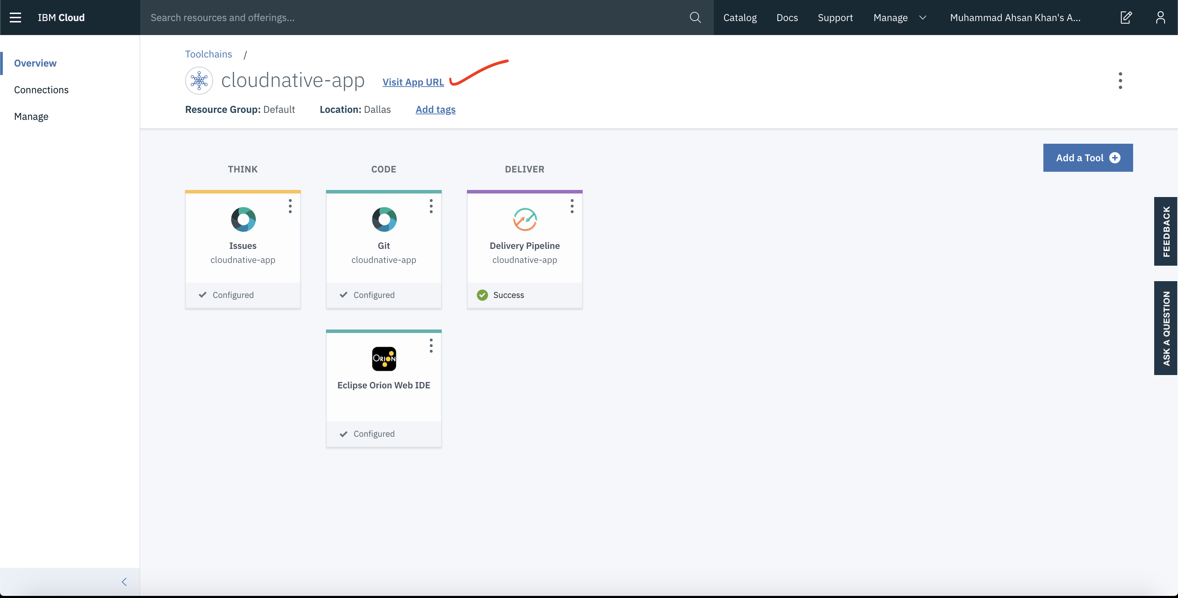Click the cloudnative-app toolchain snowflake icon
The height and width of the screenshot is (598, 1178).
click(199, 81)
